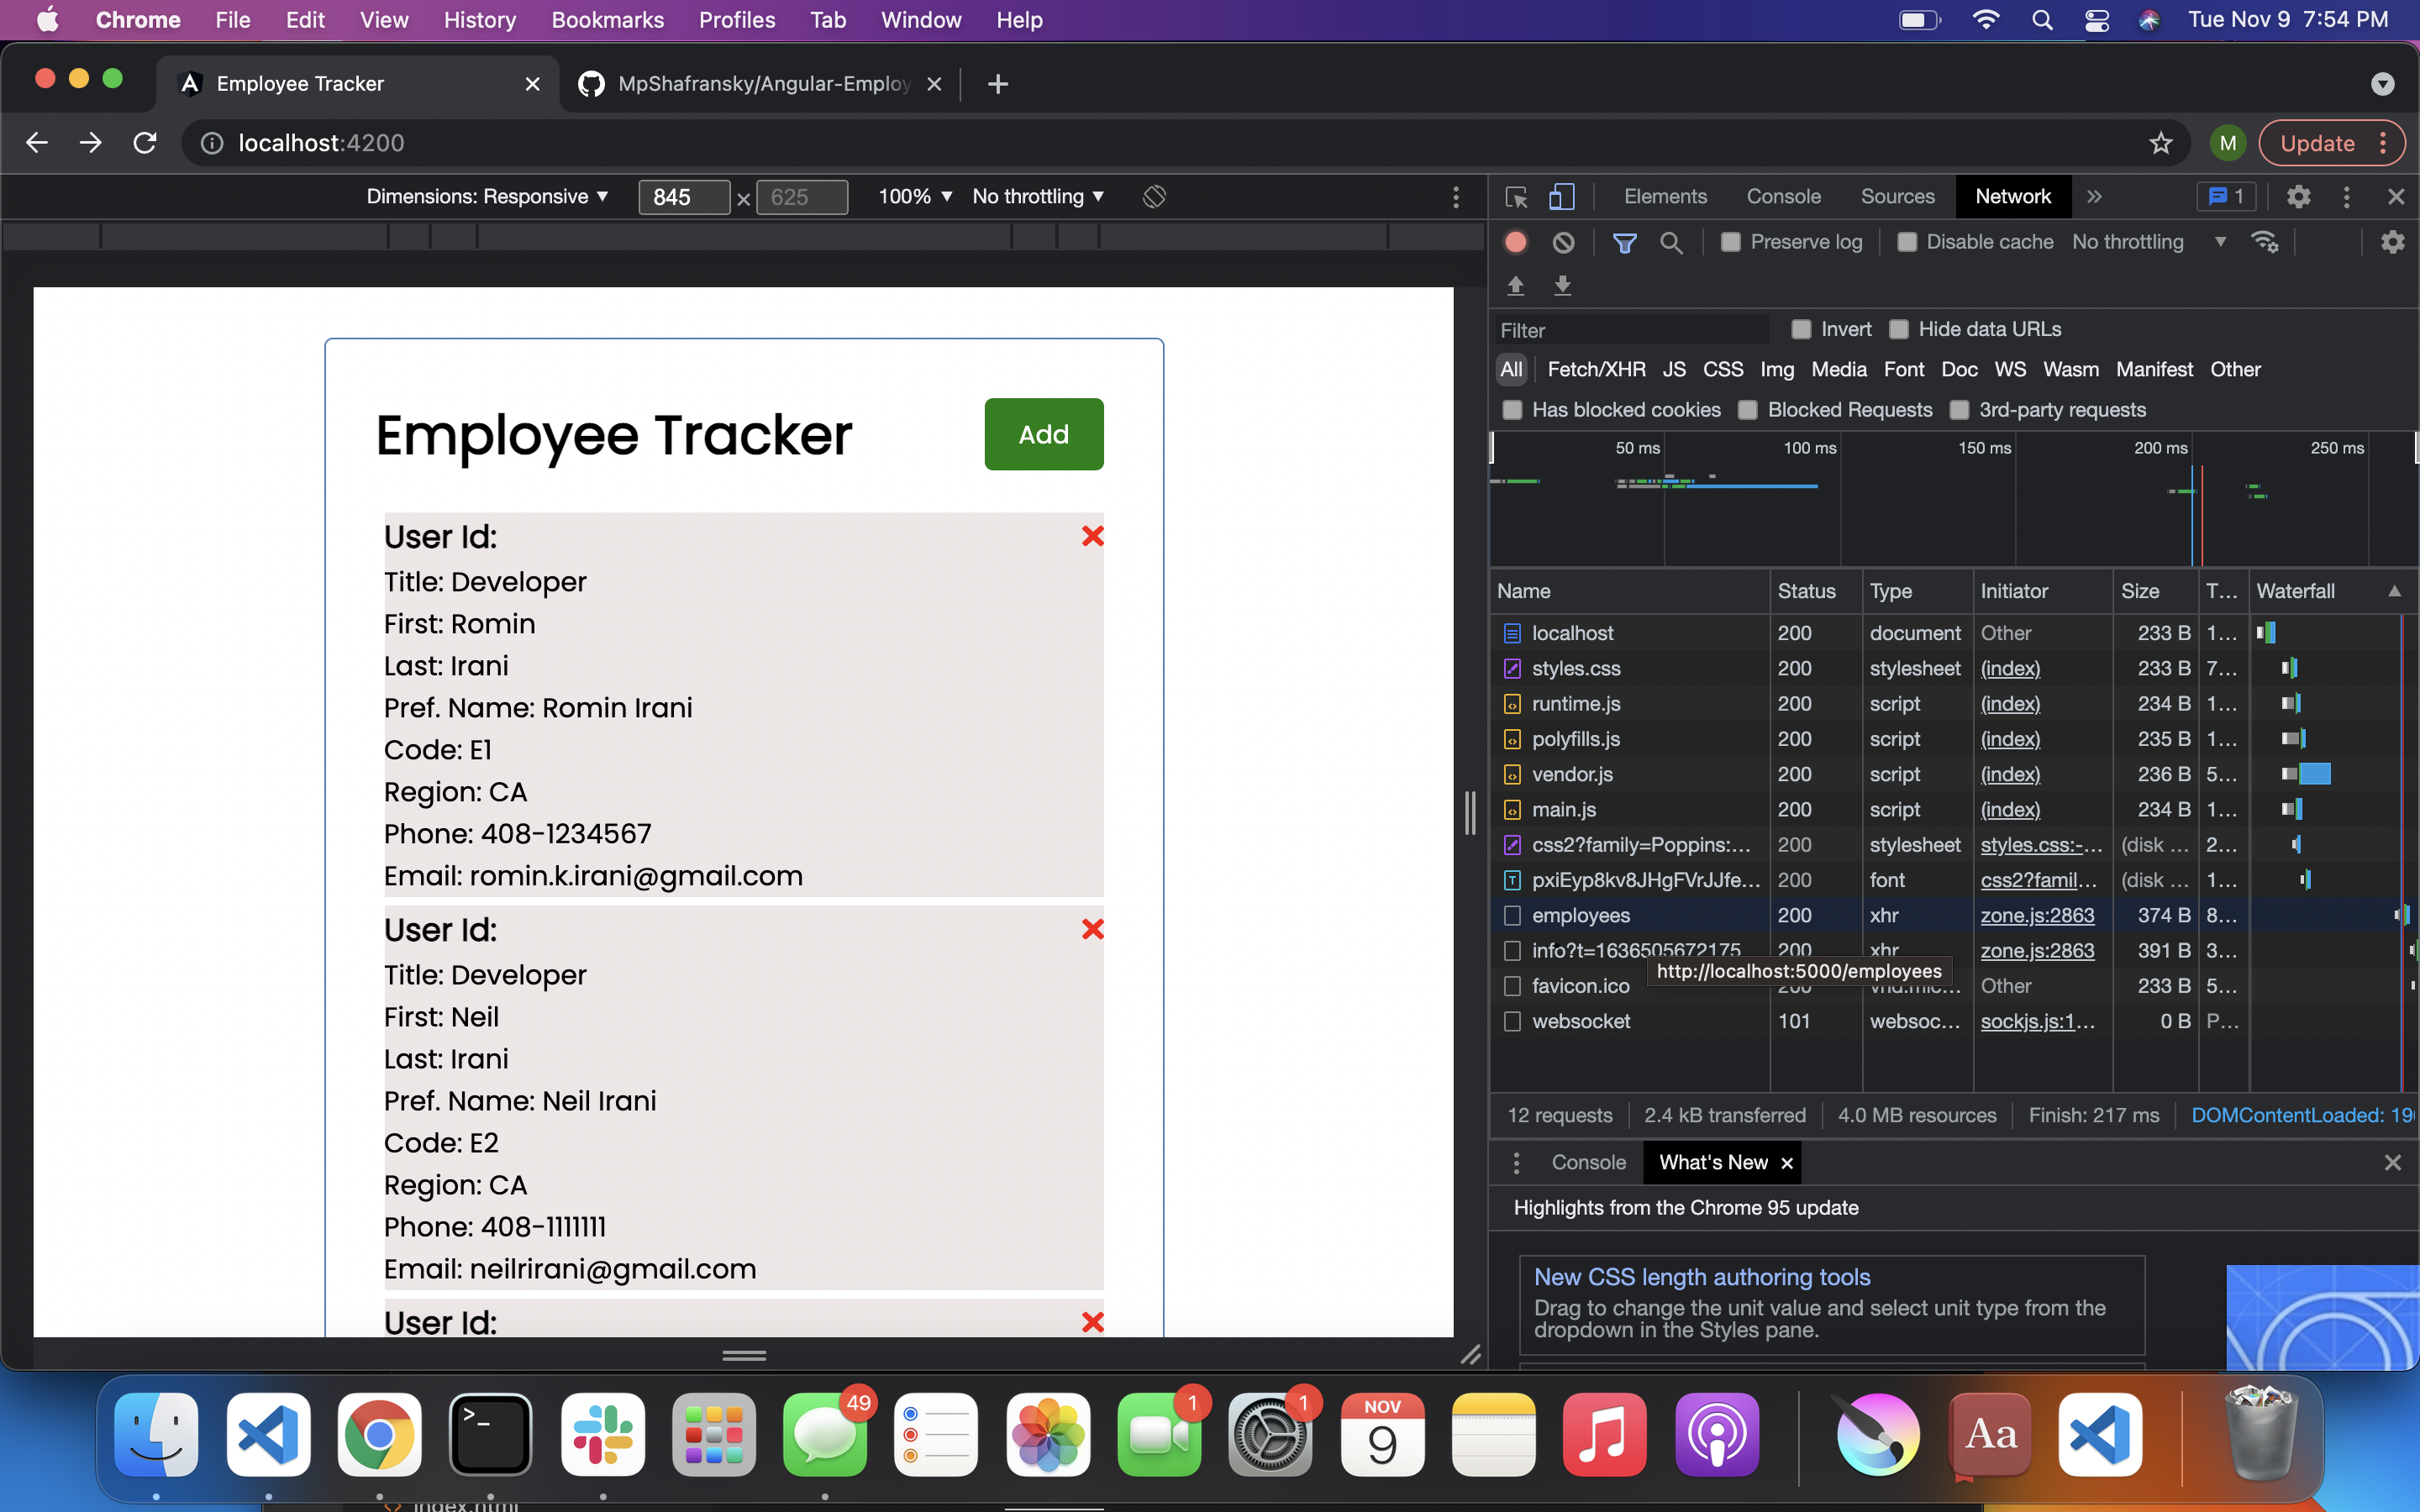
Task: Stop recording the network log
Action: (1514, 241)
